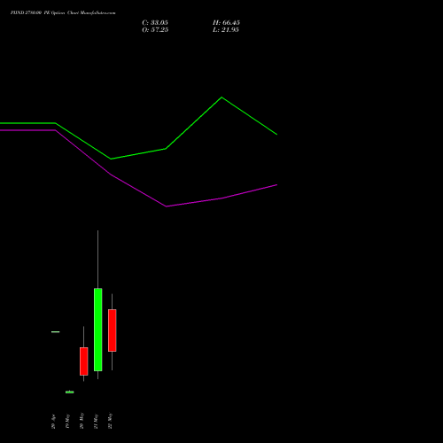Viewport: 443px width, 443px height.
Task: Select the high price value 'H: 66.45'
Action: tap(226, 22)
